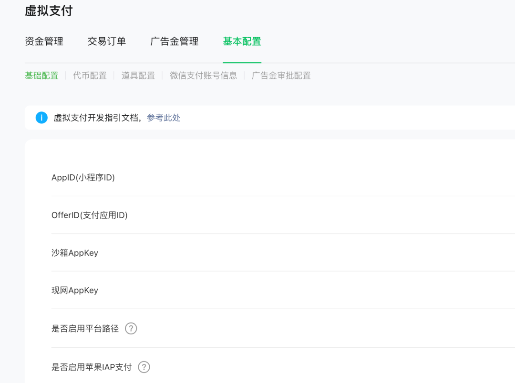
Task: Switch to the 交易订单 tab
Action: tap(107, 41)
